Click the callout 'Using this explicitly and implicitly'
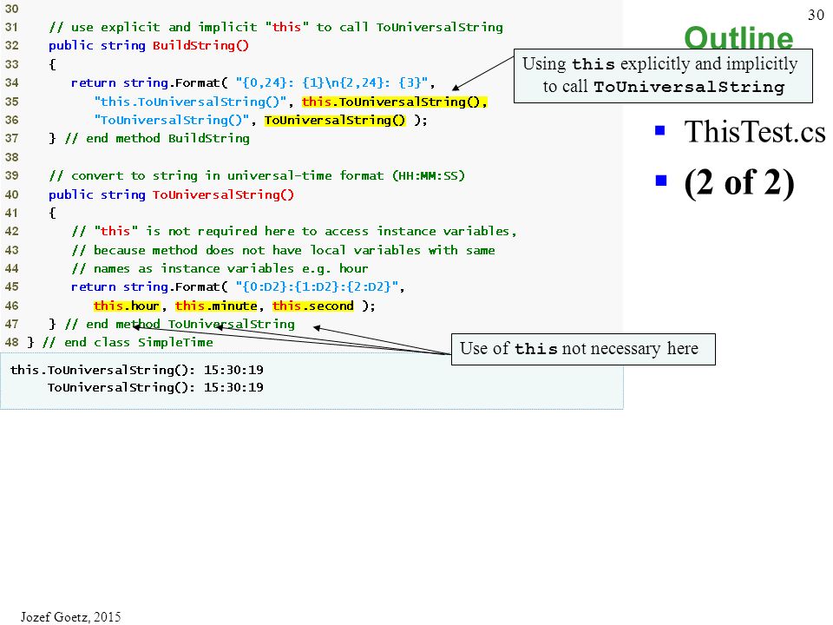This screenshot has height=625, width=833. click(662, 76)
